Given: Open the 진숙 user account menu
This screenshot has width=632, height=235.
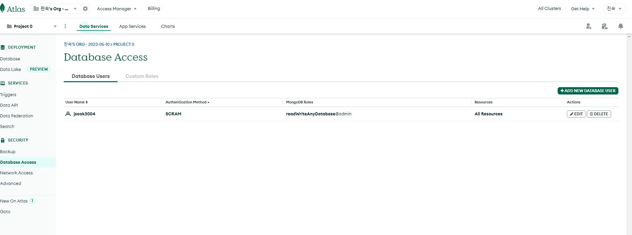Looking at the screenshot, I should click(x=614, y=9).
